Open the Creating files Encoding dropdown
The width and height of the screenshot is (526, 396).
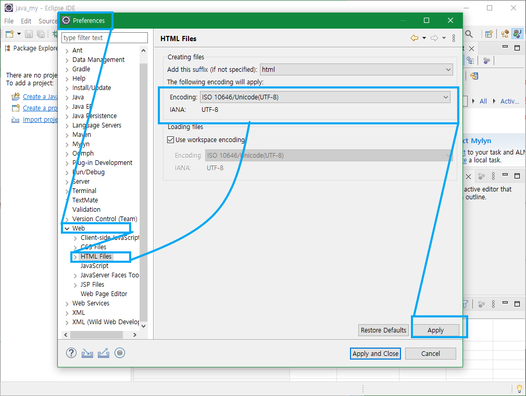(325, 97)
